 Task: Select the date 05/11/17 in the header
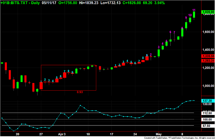(x=49, y=3)
